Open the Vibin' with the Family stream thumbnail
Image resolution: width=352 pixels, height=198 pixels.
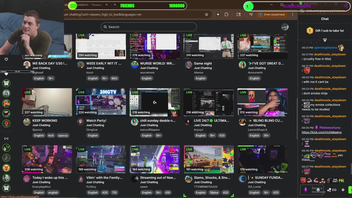coord(101,159)
